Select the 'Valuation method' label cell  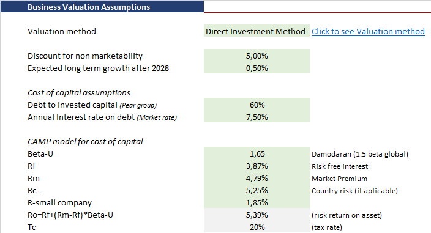coord(62,32)
